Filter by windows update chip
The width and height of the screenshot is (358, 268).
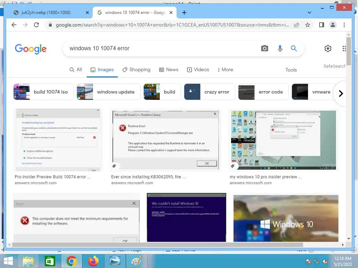(108, 92)
